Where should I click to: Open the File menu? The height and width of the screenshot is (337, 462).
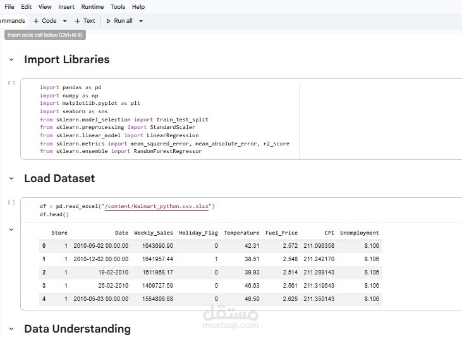[9, 7]
